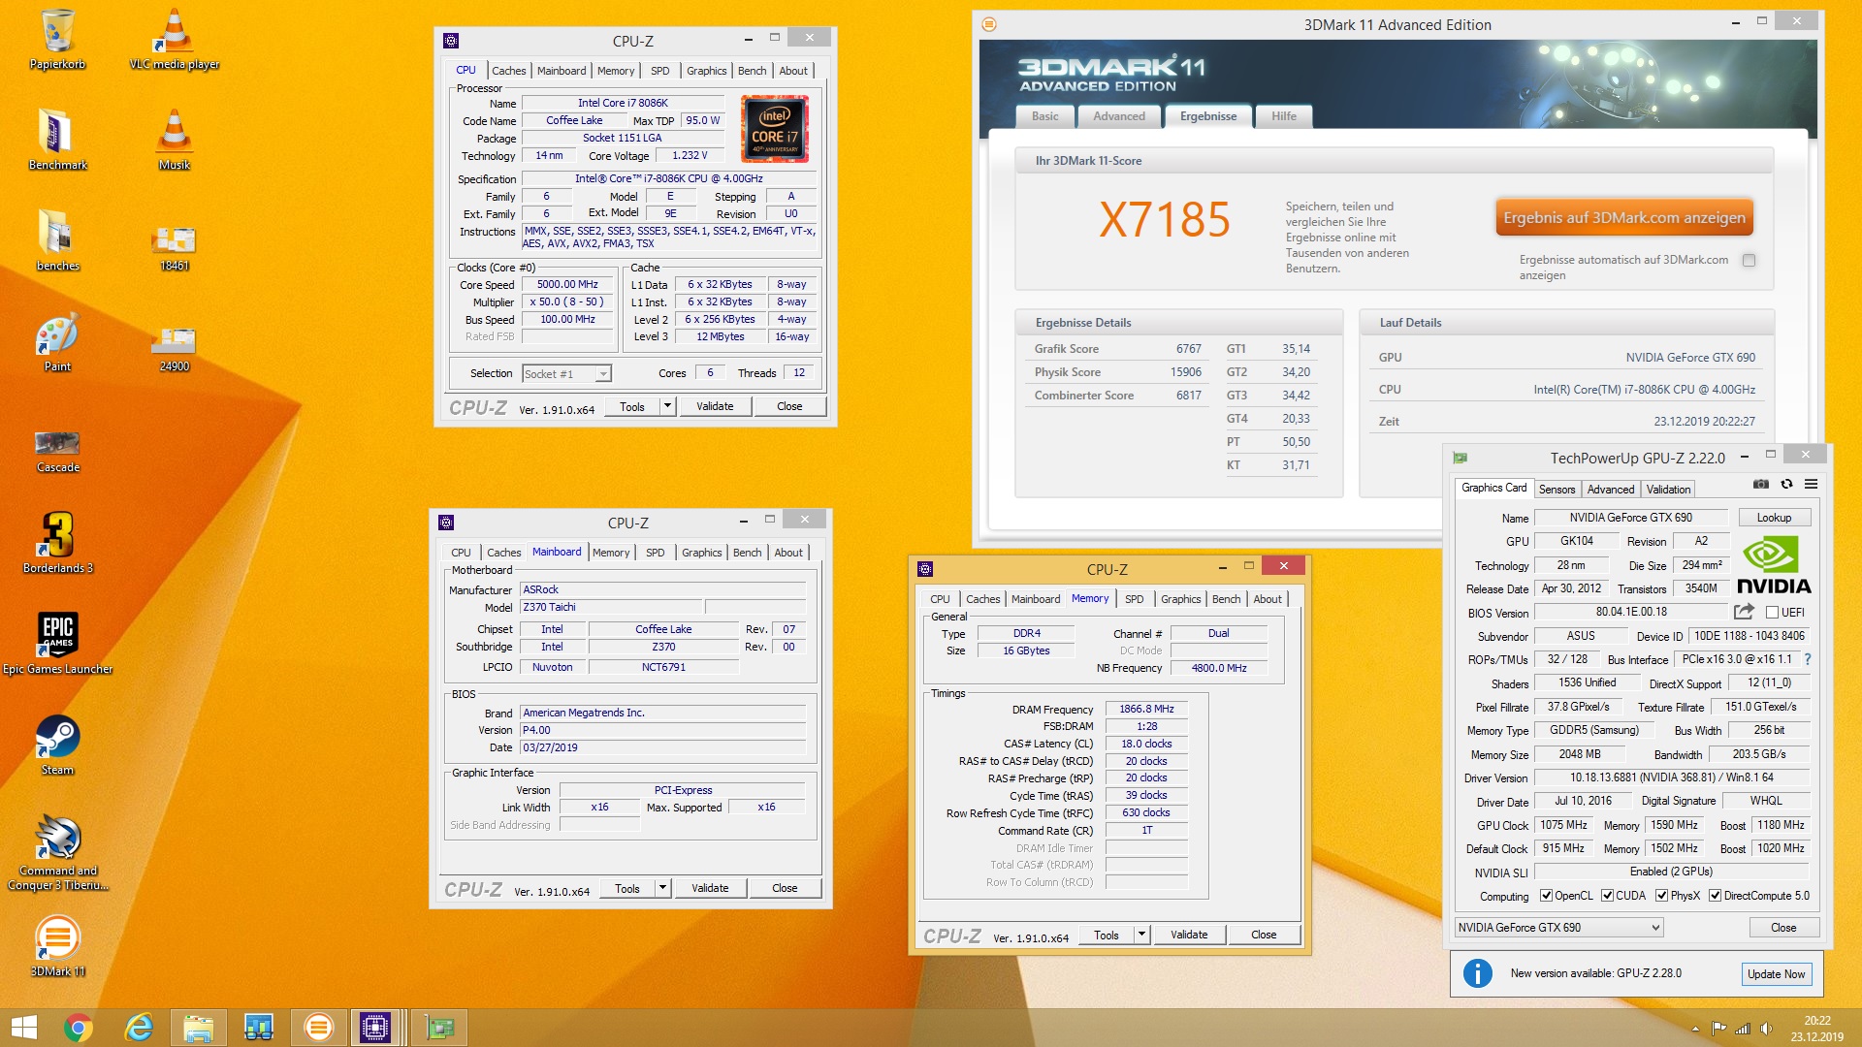Click Ergebnis auf 3DMark.com anzeigen button
Screen dimensions: 1862x1047
pos(1623,217)
